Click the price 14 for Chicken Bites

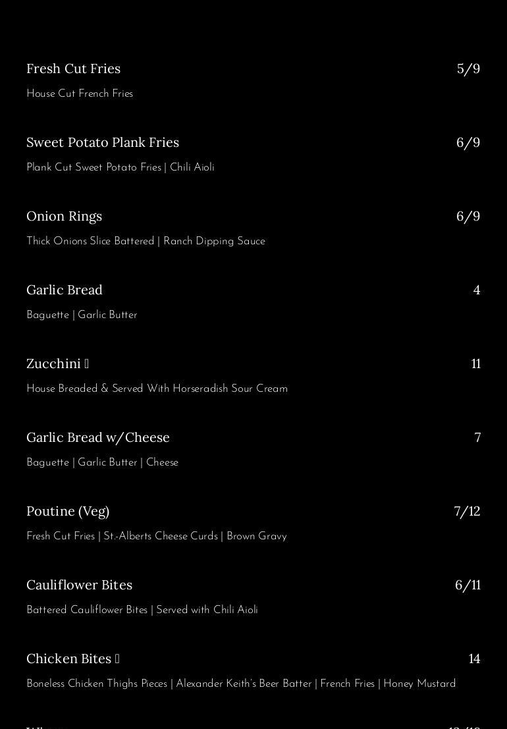tap(474, 659)
